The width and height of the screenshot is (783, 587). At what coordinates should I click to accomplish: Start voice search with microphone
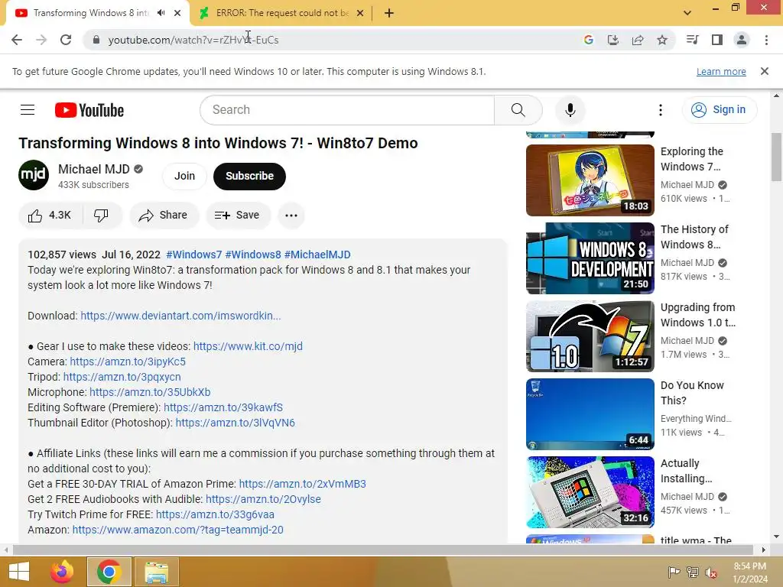[x=570, y=110]
